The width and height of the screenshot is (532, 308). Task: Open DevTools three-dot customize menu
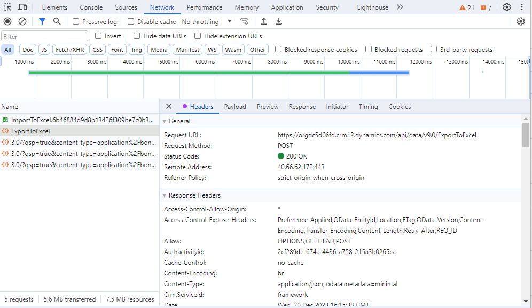pyautogui.click(x=521, y=7)
